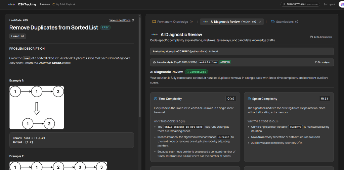Click the history icon next to All Submissions

[x=311, y=37]
